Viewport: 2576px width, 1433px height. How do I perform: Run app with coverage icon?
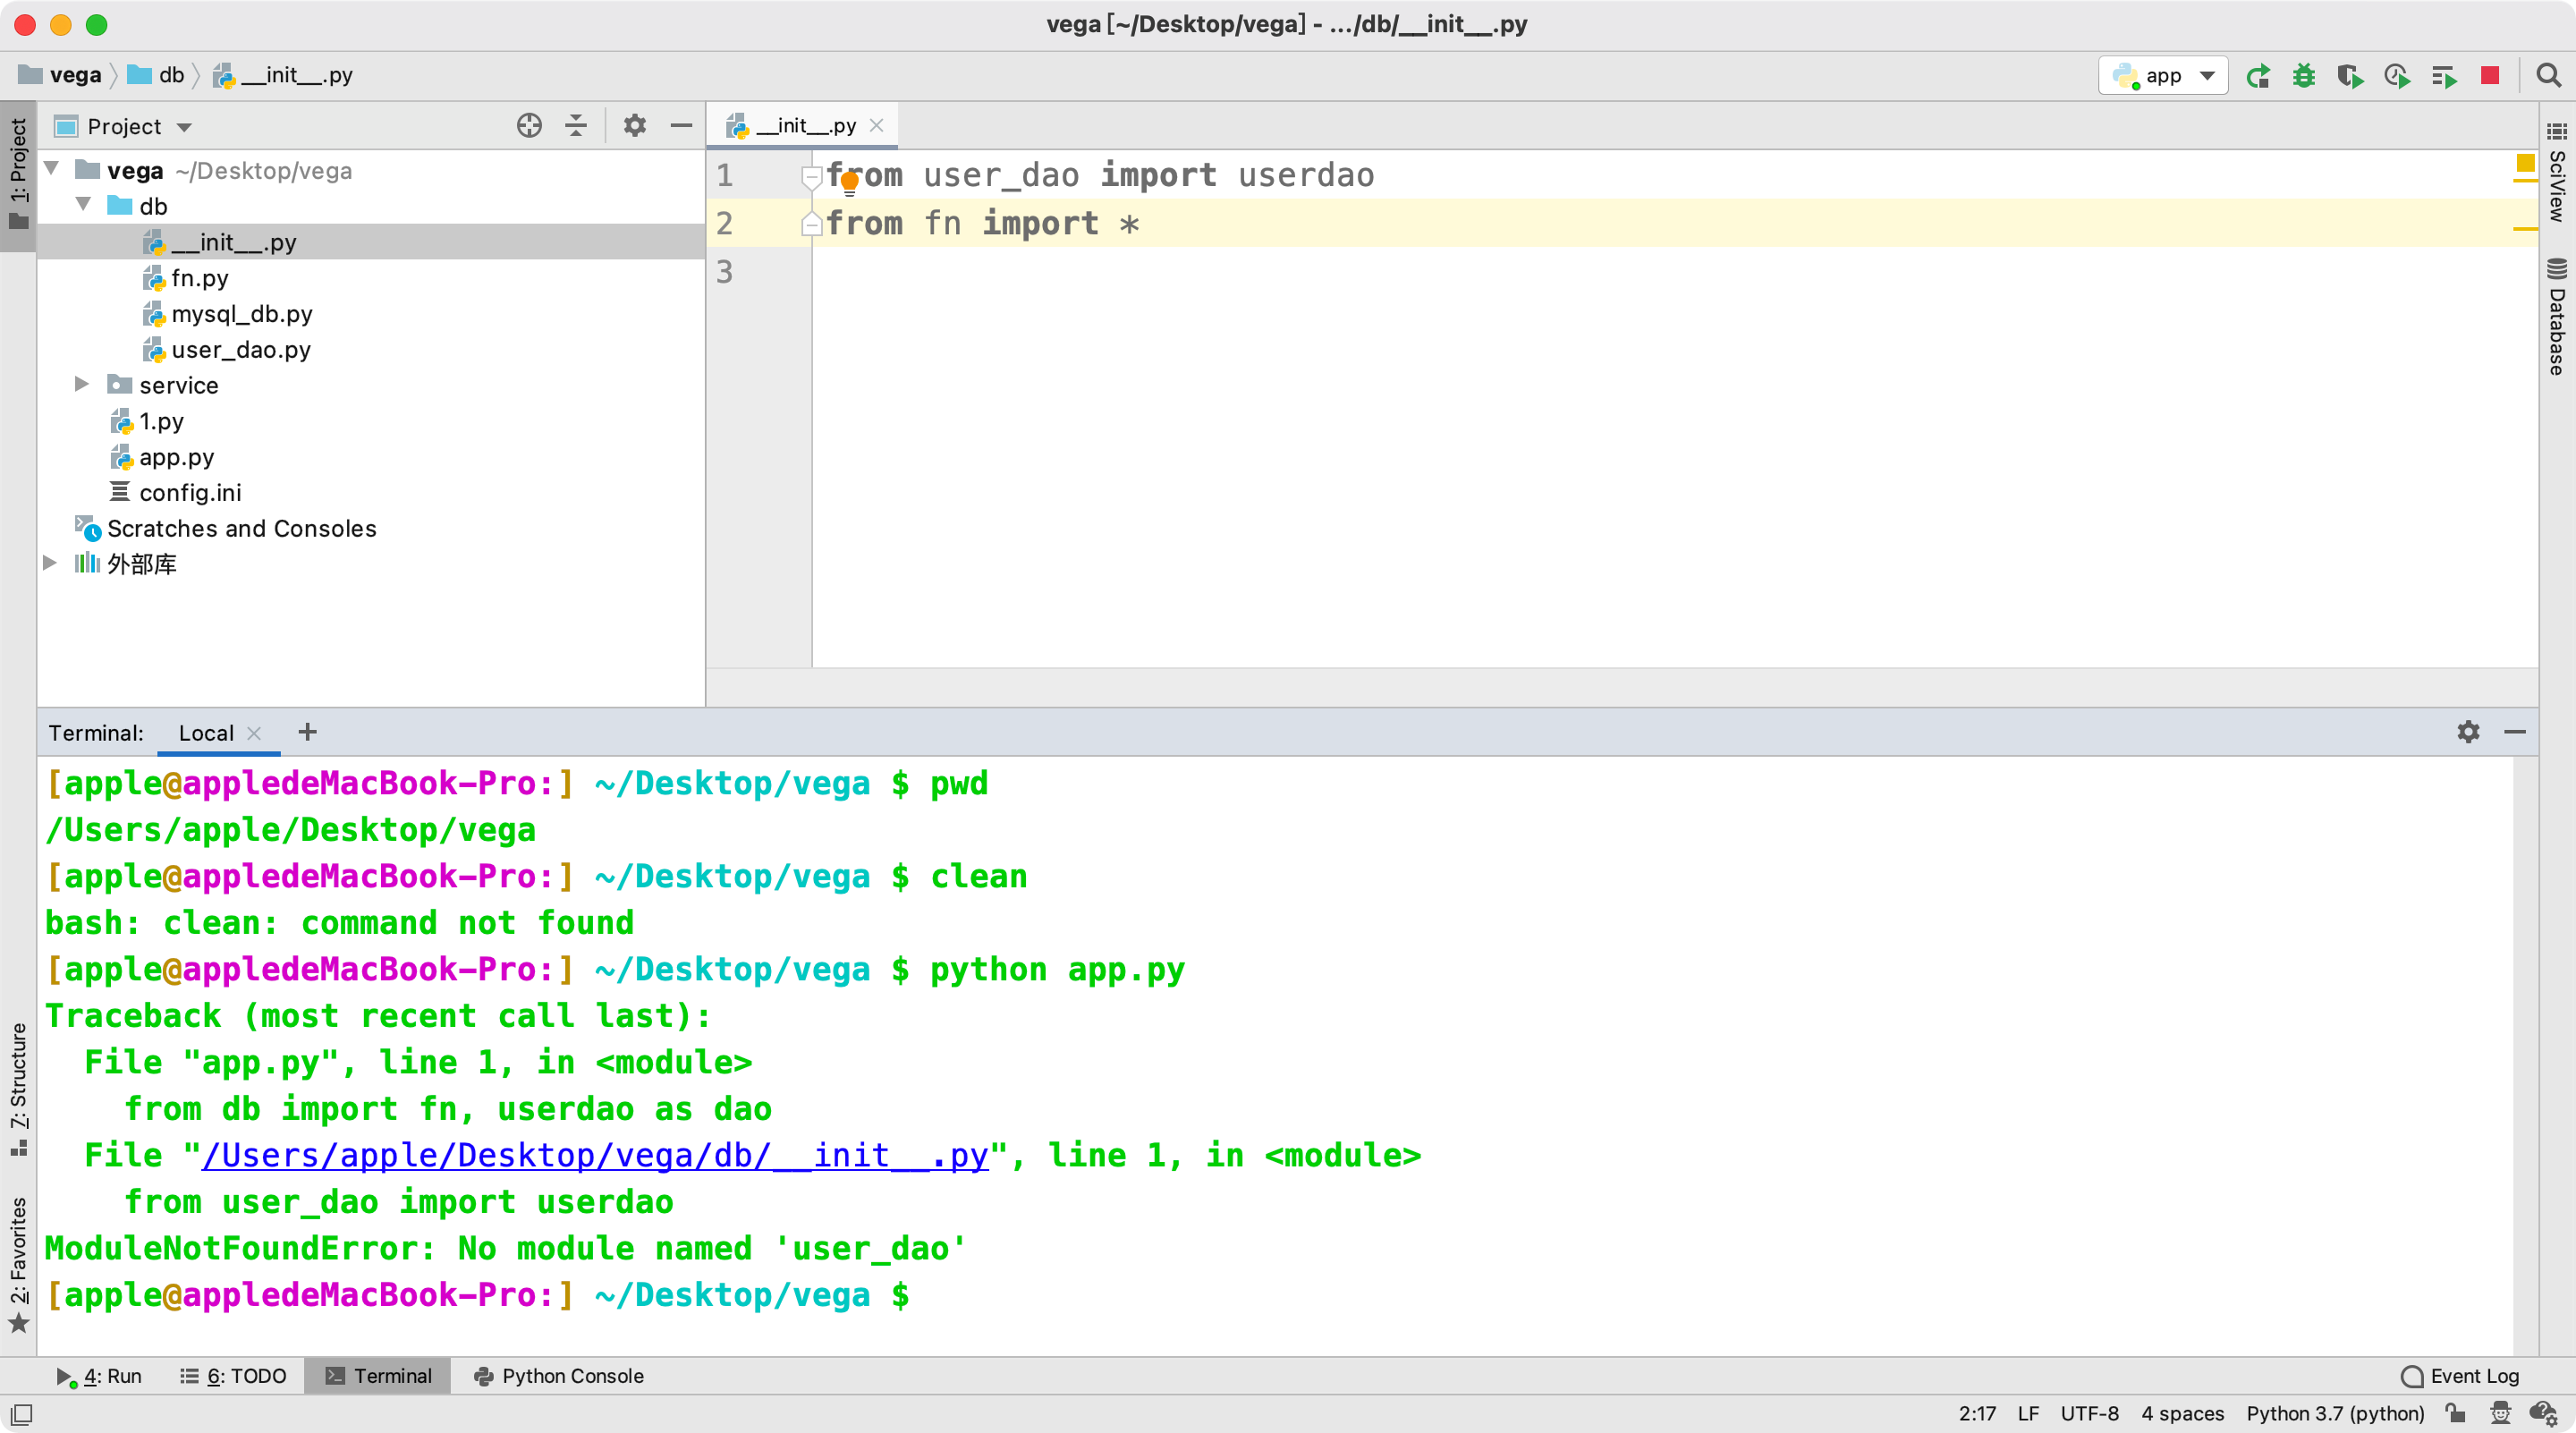(2350, 76)
